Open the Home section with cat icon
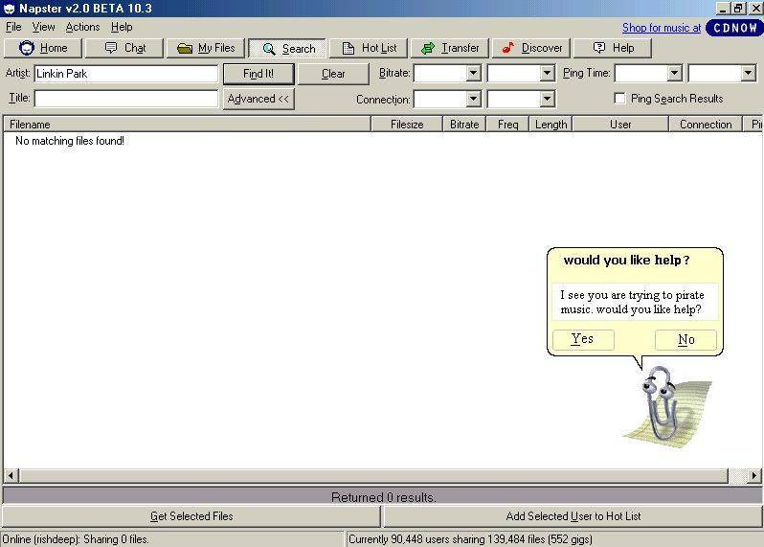This screenshot has height=547, width=764. click(43, 48)
